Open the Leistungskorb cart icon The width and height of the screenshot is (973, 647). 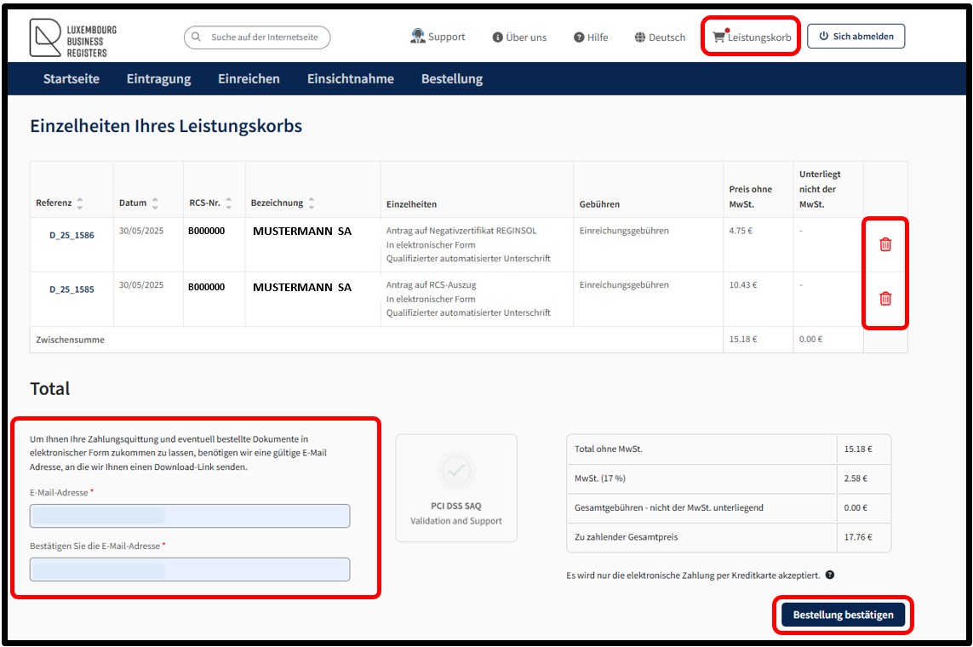tap(718, 37)
